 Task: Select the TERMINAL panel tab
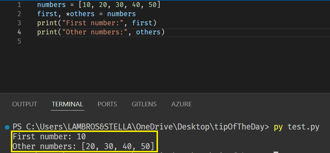[x=67, y=104]
